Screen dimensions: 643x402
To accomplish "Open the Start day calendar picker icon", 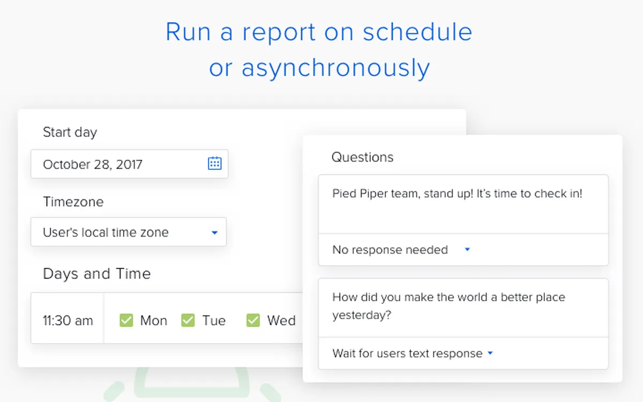I will point(214,163).
